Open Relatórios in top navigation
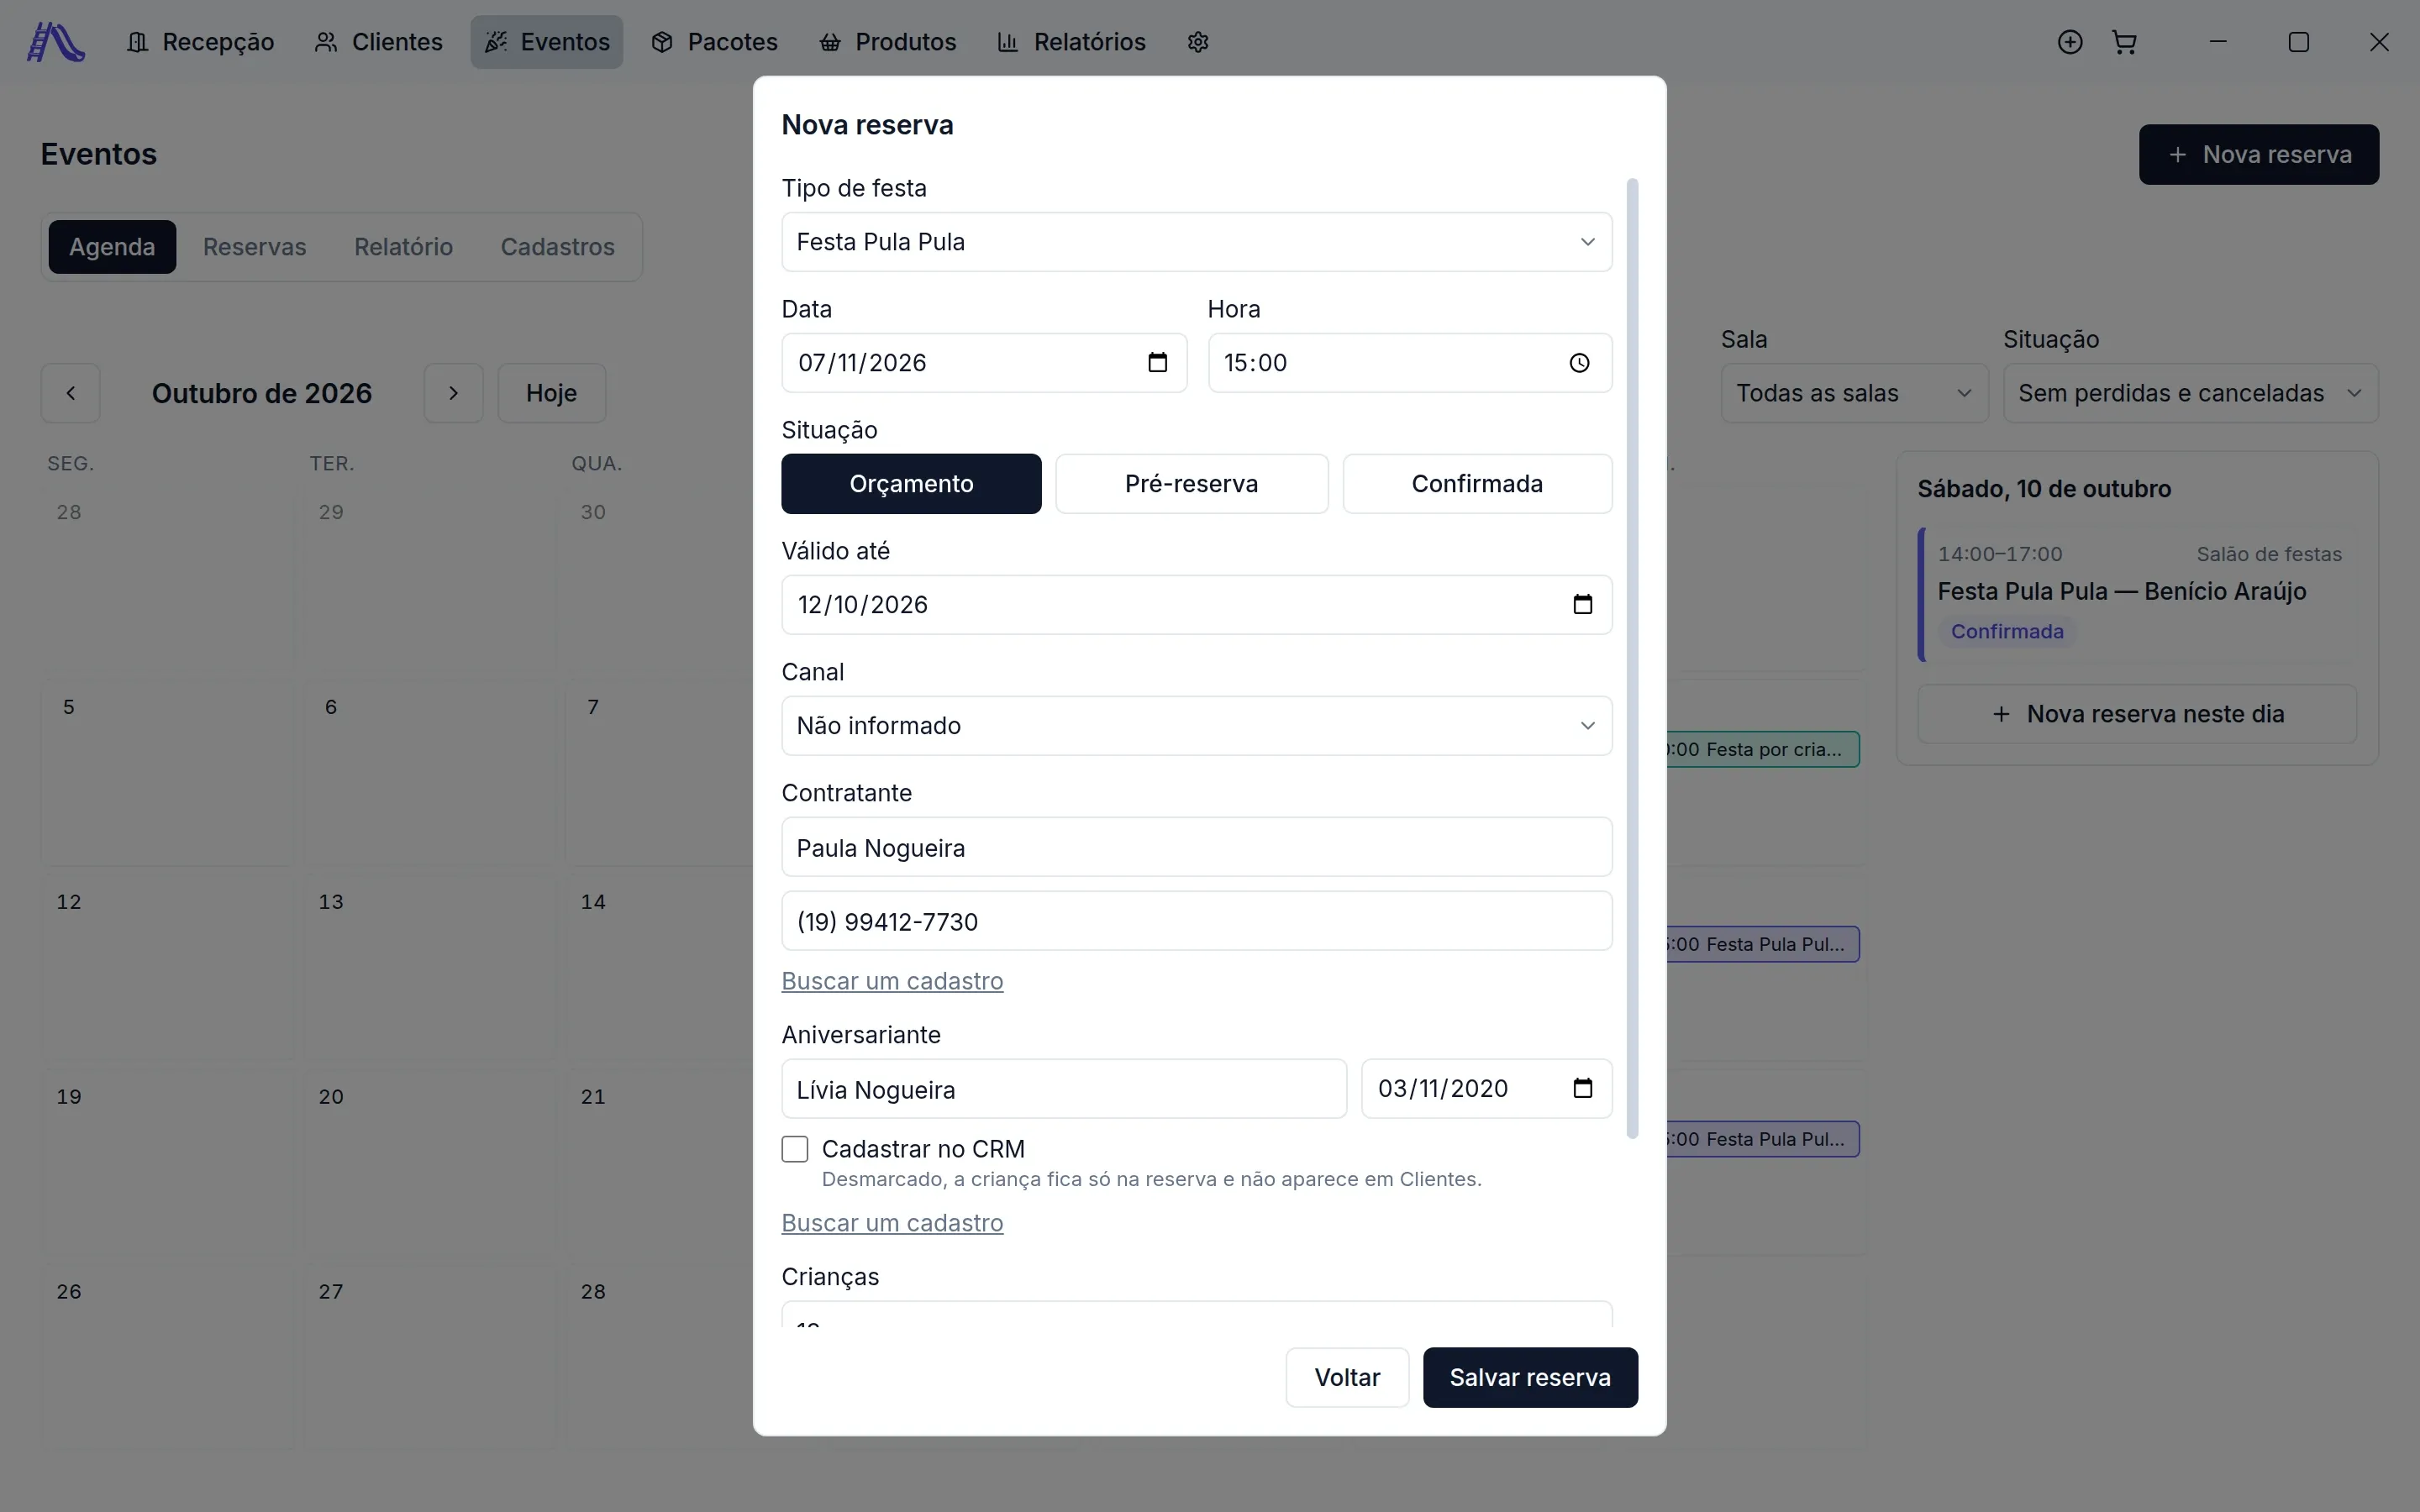Image resolution: width=2420 pixels, height=1512 pixels. coord(1071,42)
